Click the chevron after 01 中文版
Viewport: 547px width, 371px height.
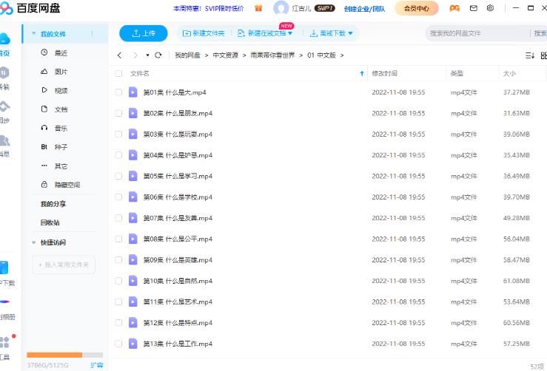pos(342,55)
